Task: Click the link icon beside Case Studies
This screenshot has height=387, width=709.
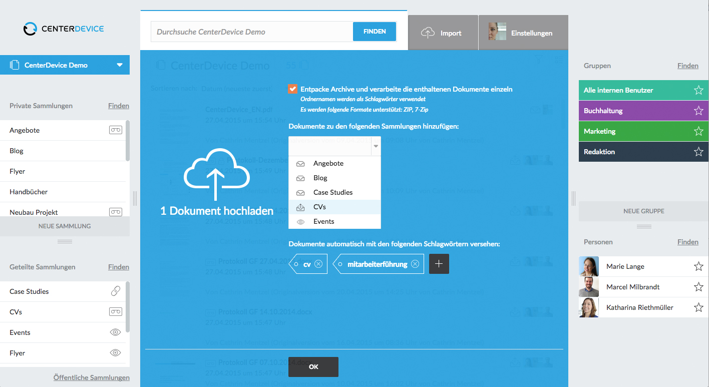Action: [116, 291]
